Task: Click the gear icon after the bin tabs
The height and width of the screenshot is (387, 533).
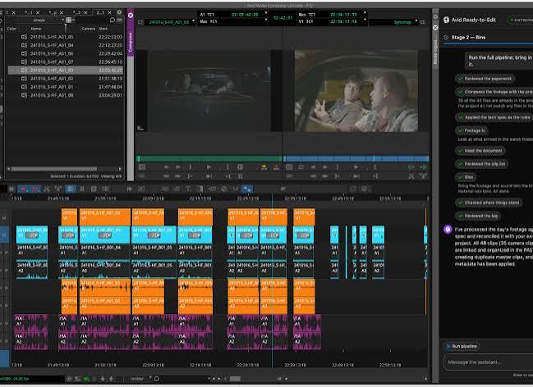Action: pos(119,12)
